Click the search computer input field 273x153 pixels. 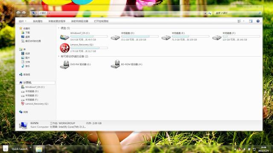tap(237, 13)
